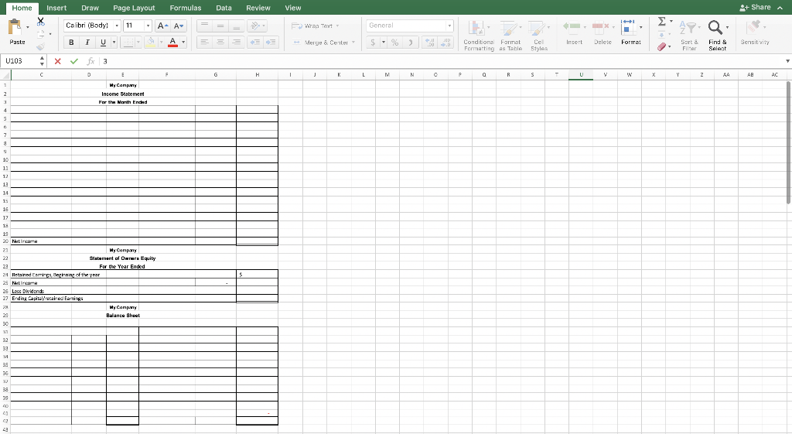Toggle Italic formatting
Viewport: 792px width, 434px height.
point(87,43)
